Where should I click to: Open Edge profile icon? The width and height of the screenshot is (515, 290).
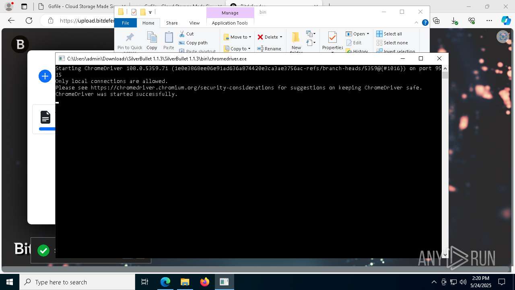tap(8, 6)
